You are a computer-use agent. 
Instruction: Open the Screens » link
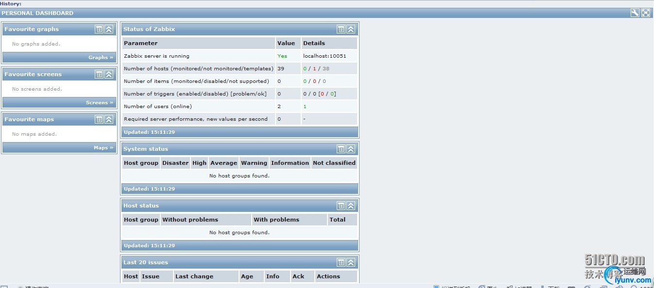[x=100, y=102]
